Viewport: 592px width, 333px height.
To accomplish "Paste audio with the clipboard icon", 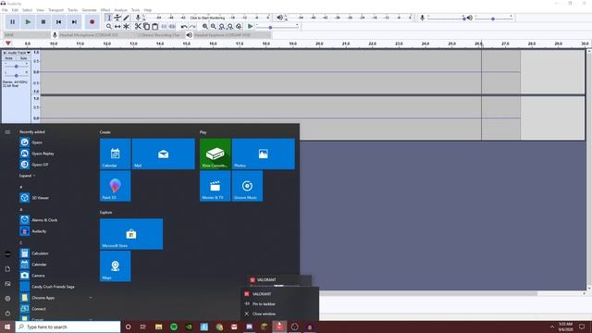I will (154, 27).
